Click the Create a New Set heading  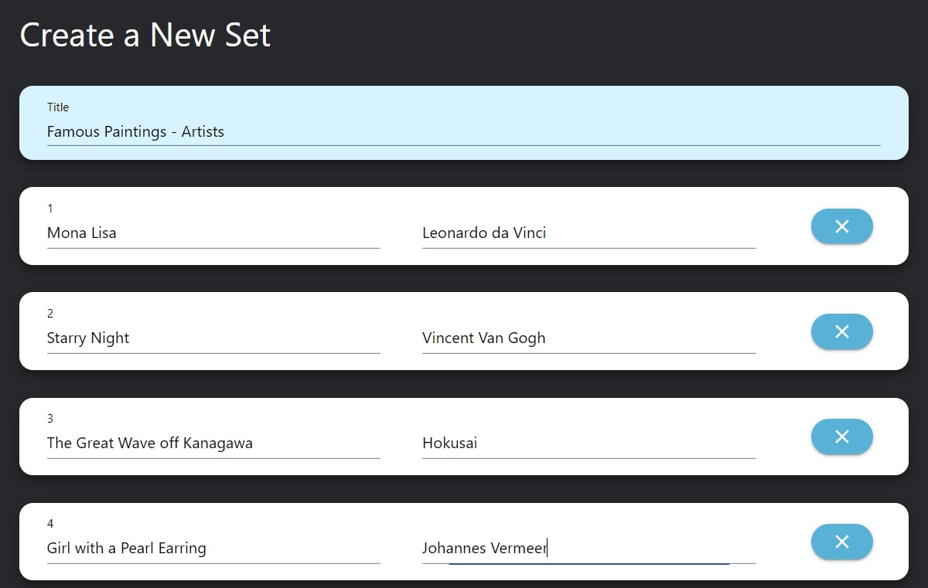coord(145,36)
